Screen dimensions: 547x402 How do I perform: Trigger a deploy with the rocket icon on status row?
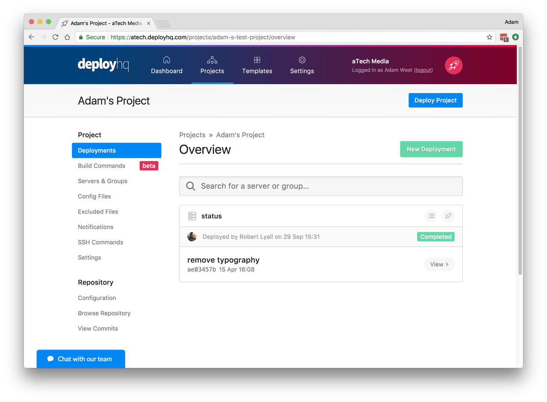(448, 216)
